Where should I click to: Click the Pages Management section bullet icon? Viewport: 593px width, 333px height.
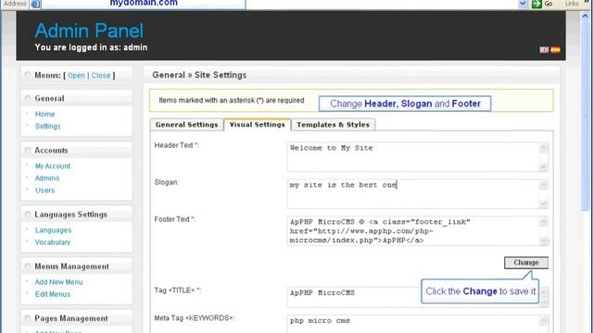pos(28,318)
